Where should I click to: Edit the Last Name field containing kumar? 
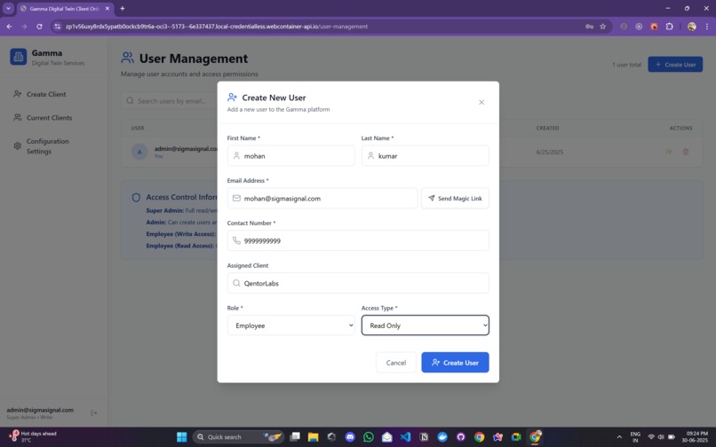426,155
